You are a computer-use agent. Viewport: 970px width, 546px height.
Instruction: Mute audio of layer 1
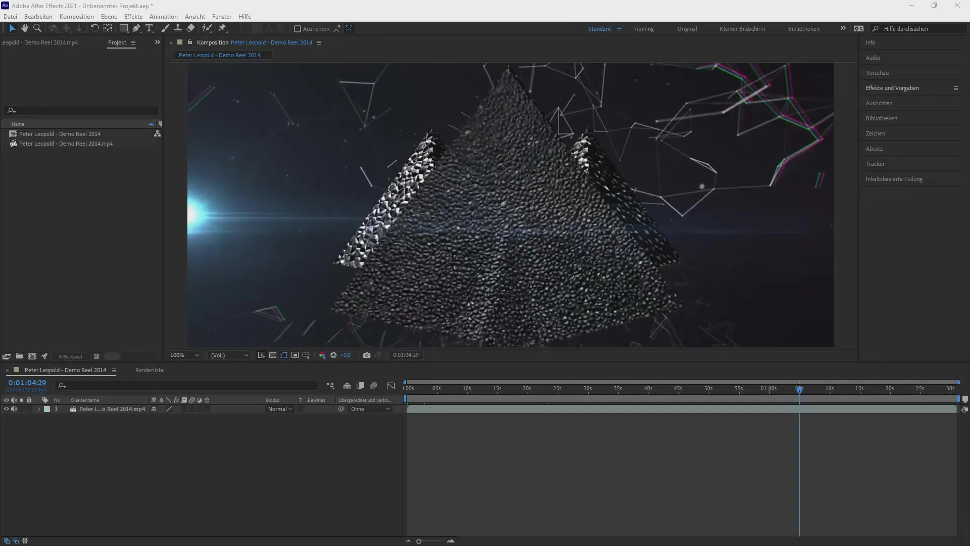point(14,409)
